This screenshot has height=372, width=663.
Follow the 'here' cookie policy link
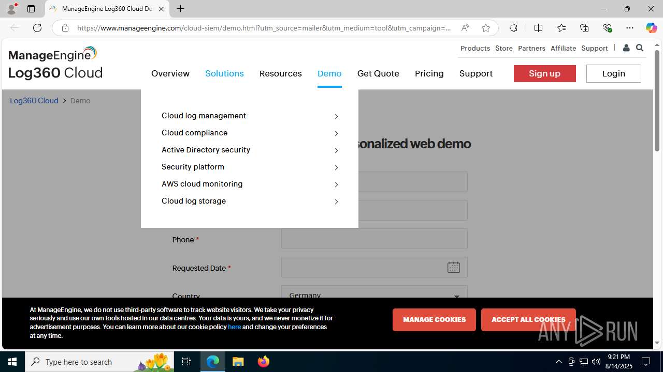click(x=234, y=327)
